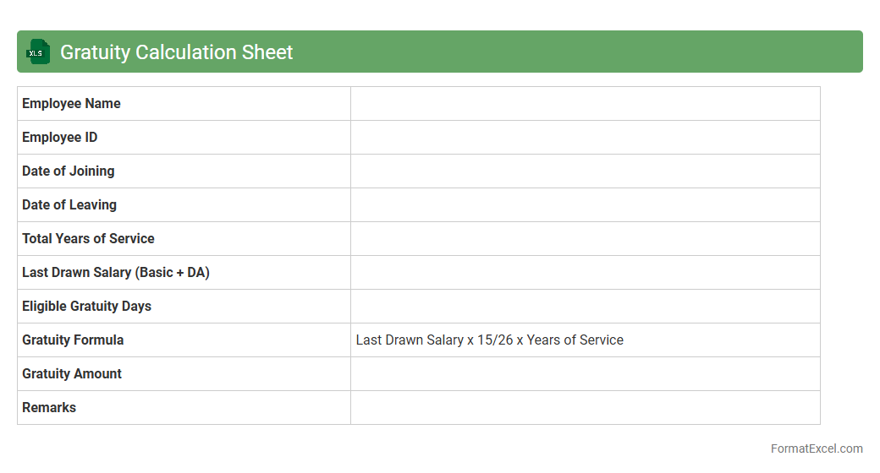880x473 pixels.
Task: Select the Employee ID value cell
Action: coord(585,138)
